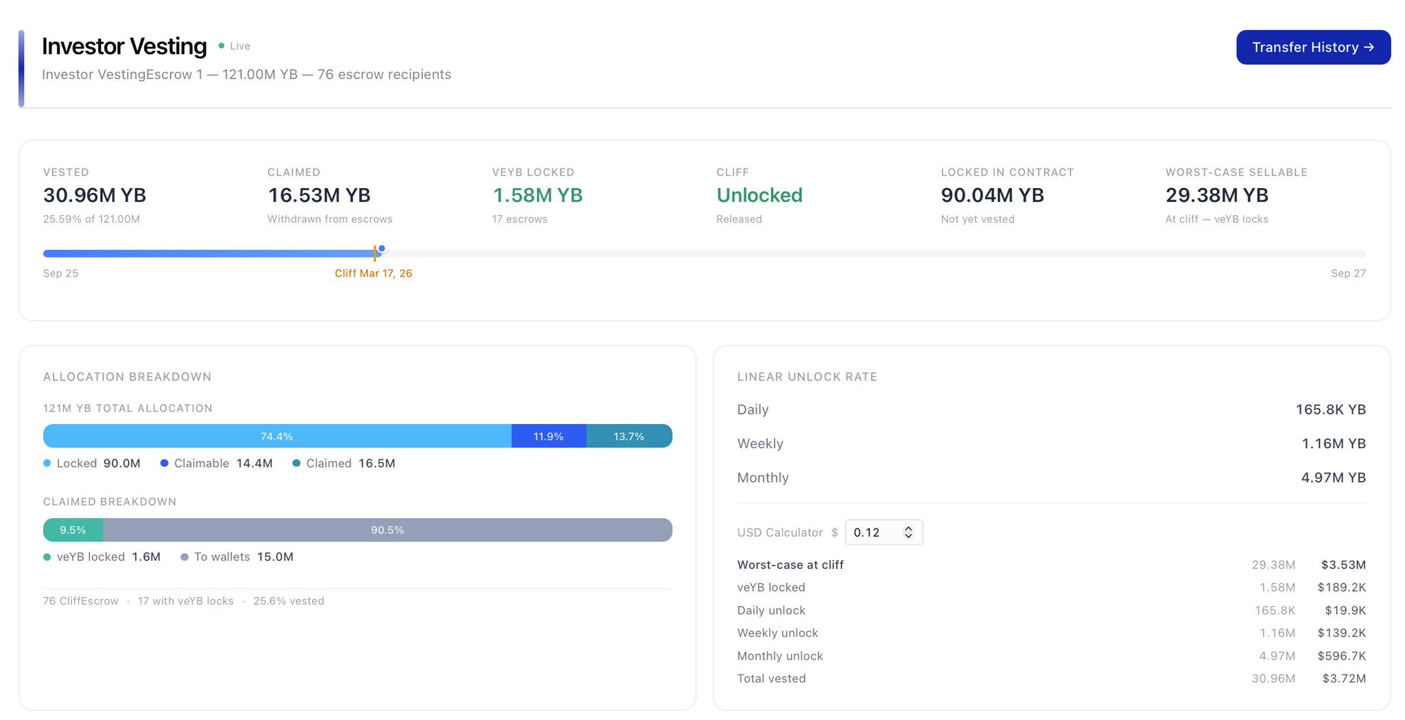1405x720 pixels.
Task: Click the green Live status dot
Action: [x=222, y=46]
